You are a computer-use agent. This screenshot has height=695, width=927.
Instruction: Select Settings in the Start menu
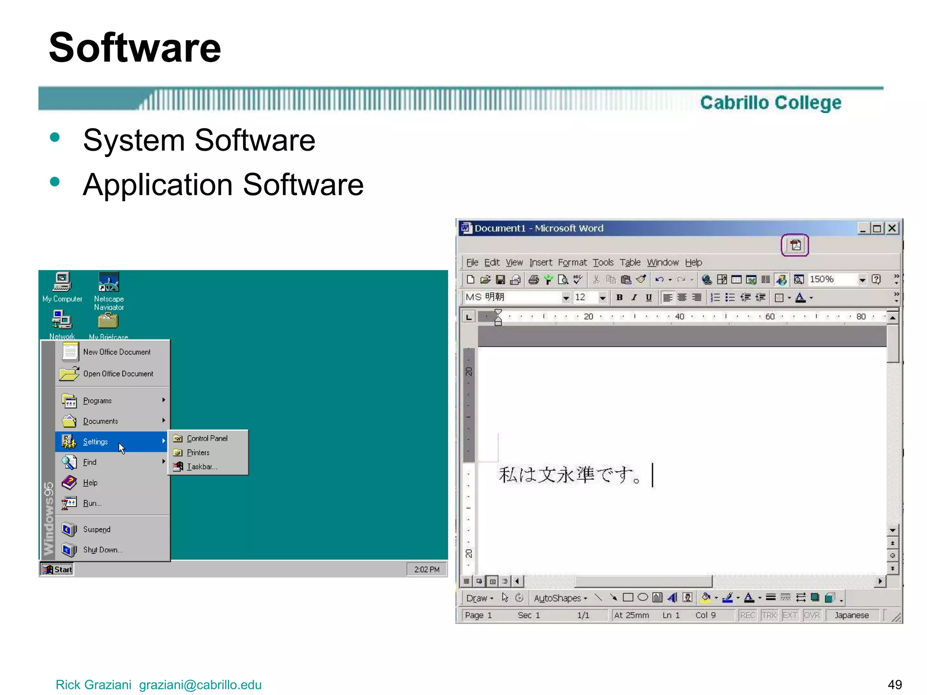112,442
